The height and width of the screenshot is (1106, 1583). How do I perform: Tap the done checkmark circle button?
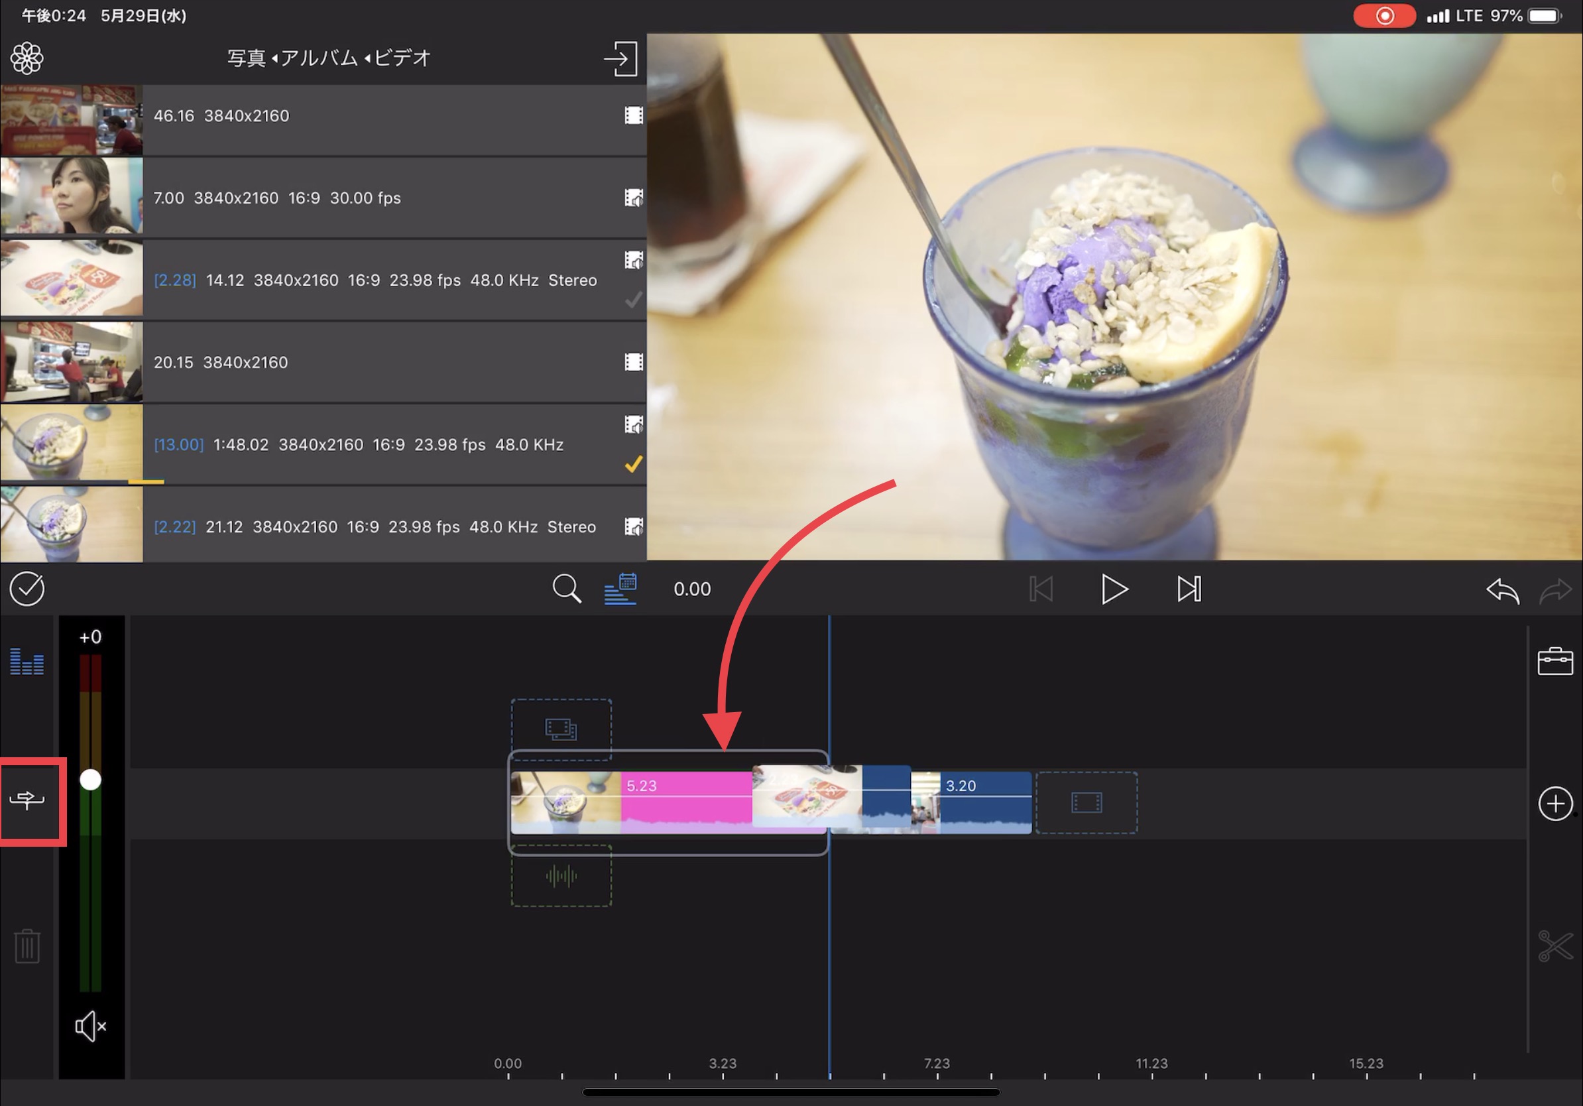point(27,589)
